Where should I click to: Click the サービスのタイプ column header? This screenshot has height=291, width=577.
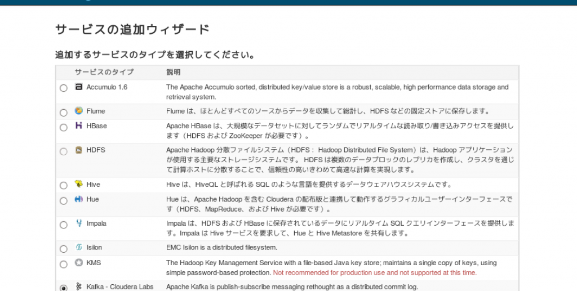104,72
